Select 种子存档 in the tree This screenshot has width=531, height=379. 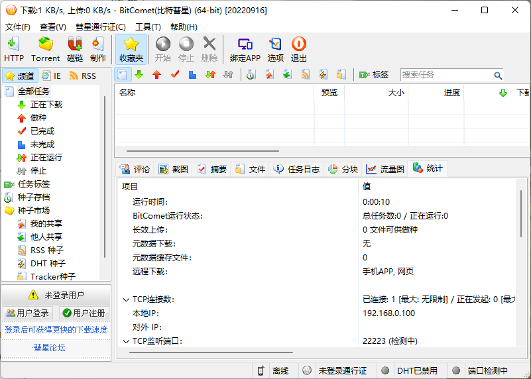34,197
